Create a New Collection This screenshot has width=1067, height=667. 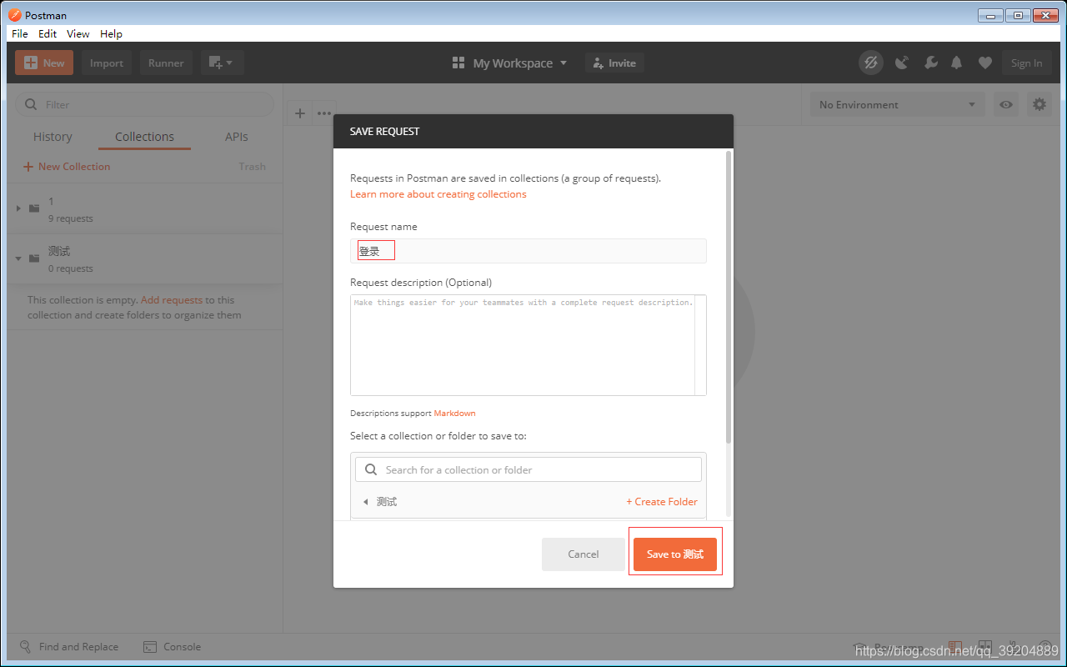67,167
